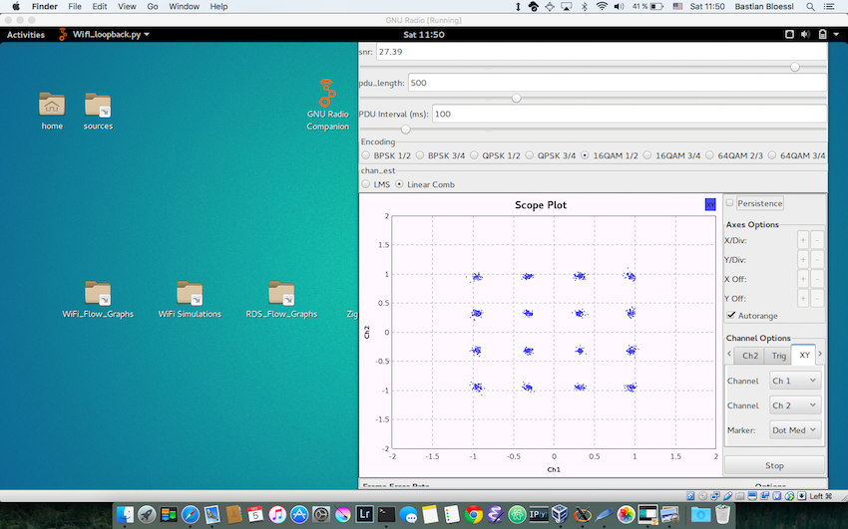Viewport: 848px width, 529px height.
Task: Enable the Persistence checkbox
Action: tap(730, 203)
